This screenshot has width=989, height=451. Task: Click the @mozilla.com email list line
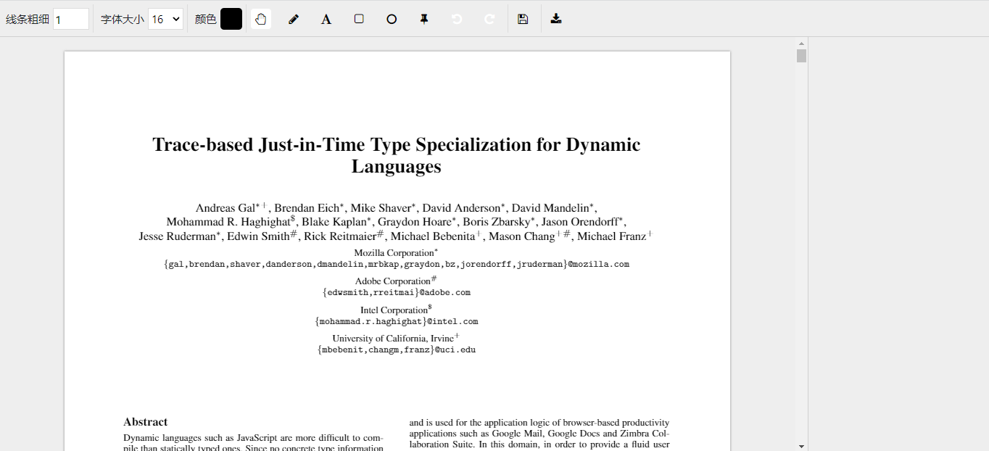tap(397, 265)
